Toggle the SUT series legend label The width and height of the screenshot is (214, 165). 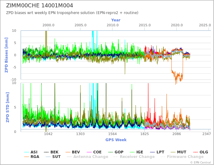pos(53,157)
